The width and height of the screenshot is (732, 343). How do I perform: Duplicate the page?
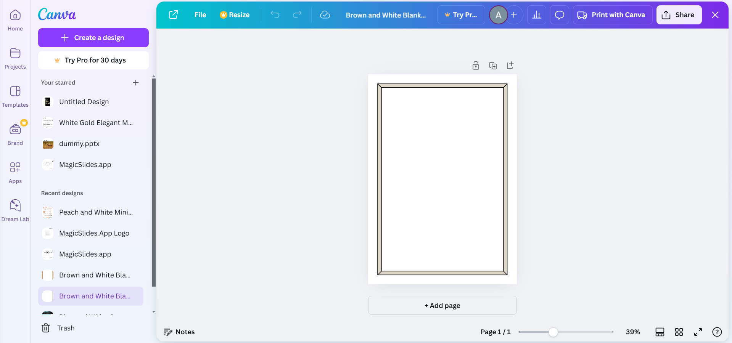point(493,66)
